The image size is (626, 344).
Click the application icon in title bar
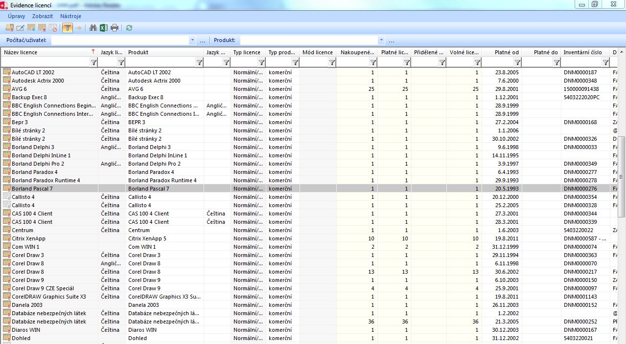click(x=5, y=4)
